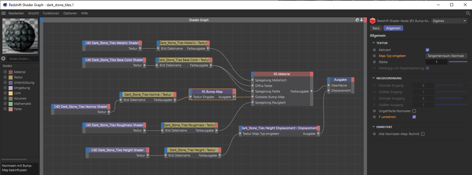The image size is (472, 175).
Task: Click Displacement input port on Ausgabe node
Action: tap(329, 90)
